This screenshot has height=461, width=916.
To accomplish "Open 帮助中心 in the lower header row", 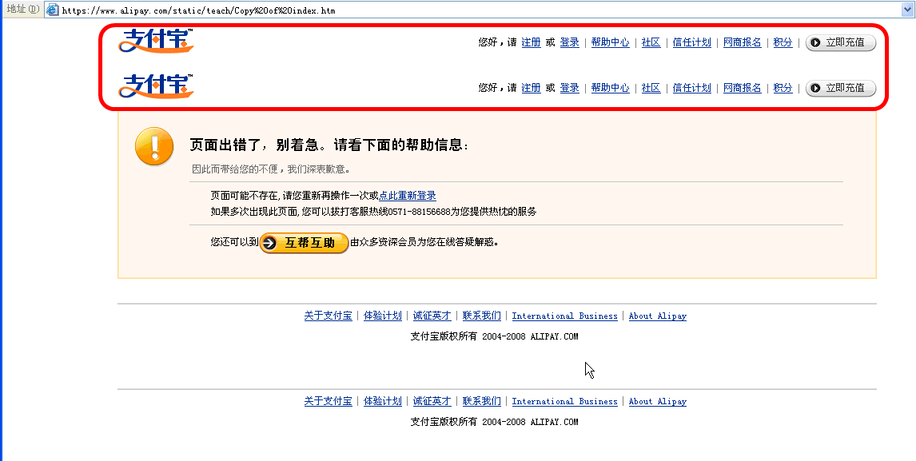I will point(611,88).
